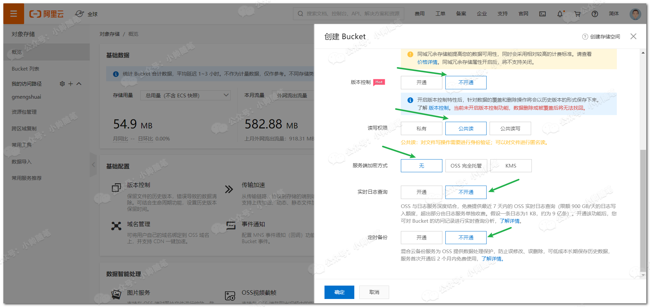This screenshot has width=650, height=307.
Task: Open the help question mark icon
Action: (595, 14)
